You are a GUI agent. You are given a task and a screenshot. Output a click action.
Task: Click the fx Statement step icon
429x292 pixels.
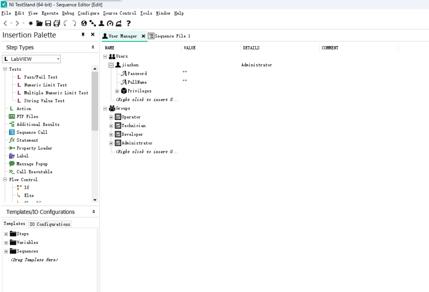(12, 140)
